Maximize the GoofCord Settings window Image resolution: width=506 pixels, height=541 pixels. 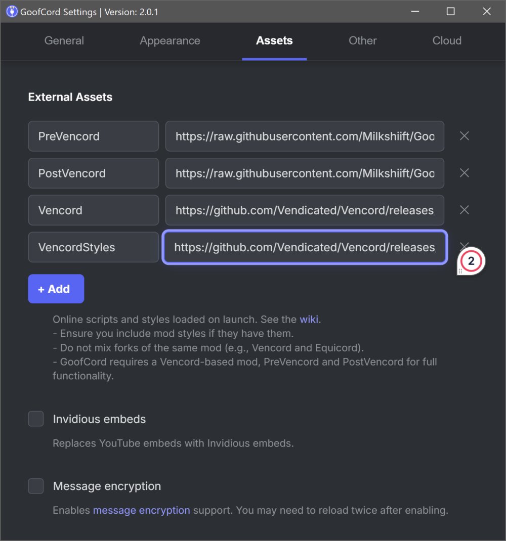(x=450, y=12)
